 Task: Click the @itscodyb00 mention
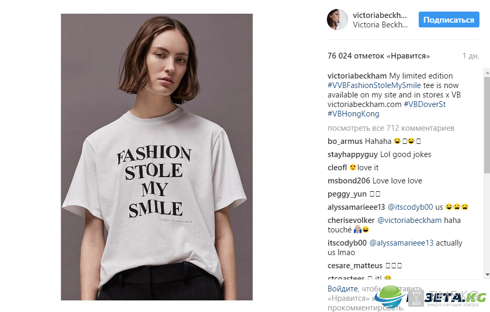(x=410, y=207)
